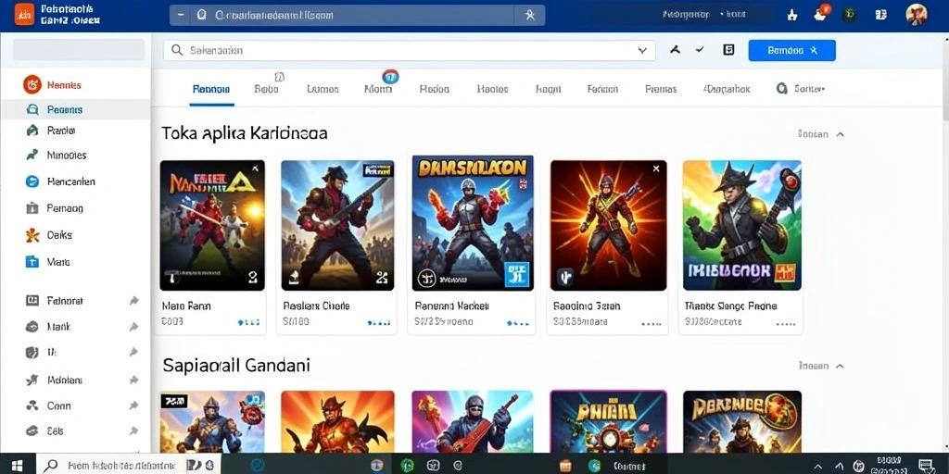Open the taskbar notification center icon
The width and height of the screenshot is (949, 474).
click(927, 466)
